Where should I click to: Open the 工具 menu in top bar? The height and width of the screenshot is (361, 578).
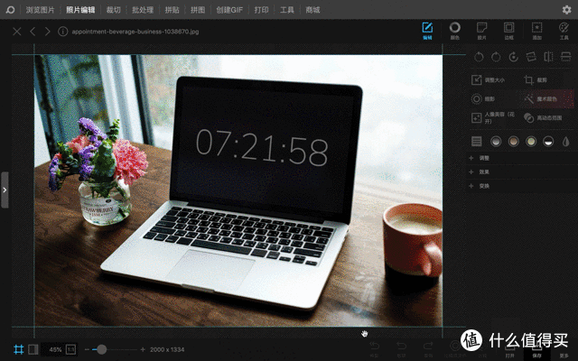coord(287,10)
